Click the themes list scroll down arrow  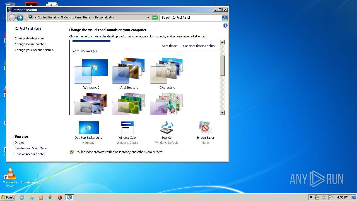[x=222, y=113]
